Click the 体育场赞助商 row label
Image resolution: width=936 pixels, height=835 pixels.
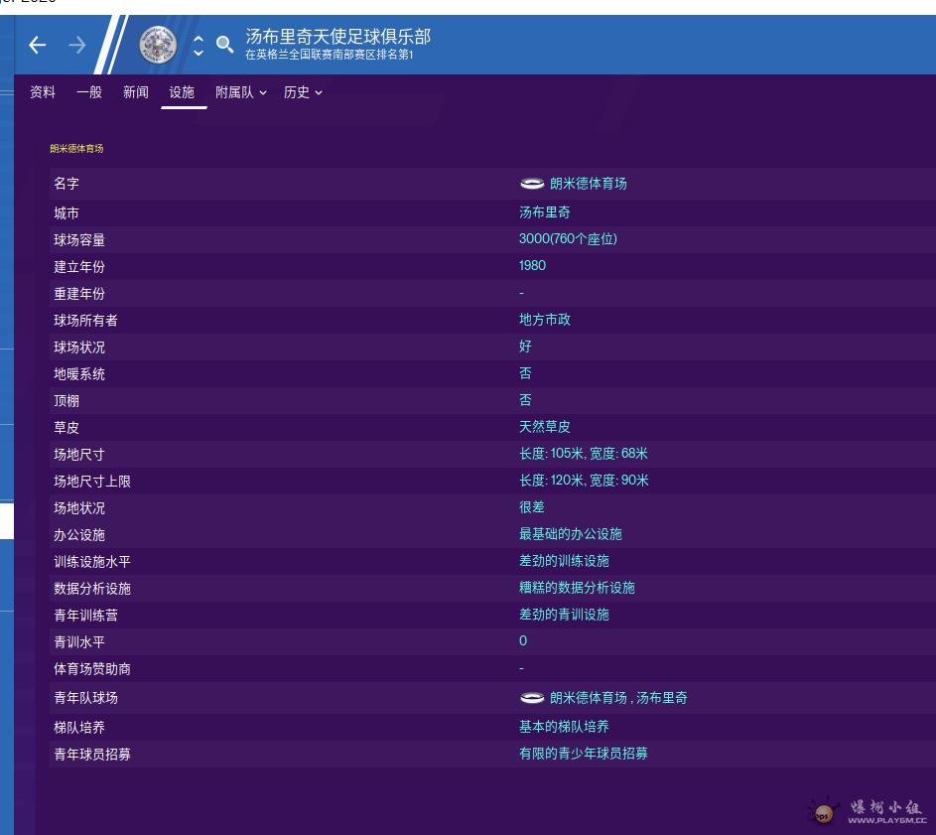92,669
